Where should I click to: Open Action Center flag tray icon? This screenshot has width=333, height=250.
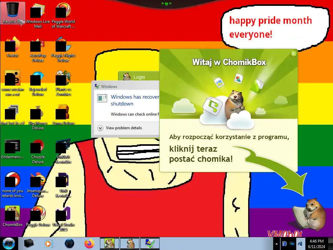[x=284, y=244]
